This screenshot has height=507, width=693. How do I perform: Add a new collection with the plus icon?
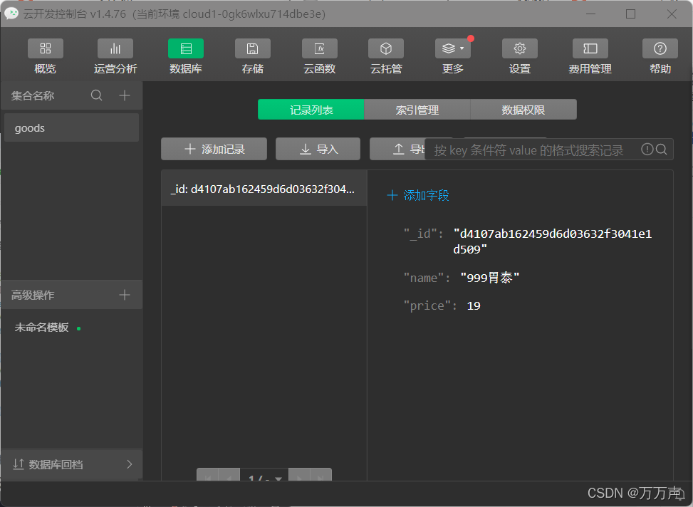pos(125,95)
